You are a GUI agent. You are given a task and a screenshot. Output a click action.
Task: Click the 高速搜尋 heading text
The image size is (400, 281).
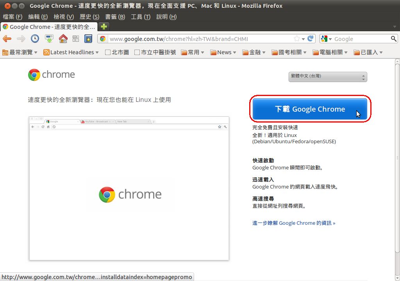(x=263, y=199)
